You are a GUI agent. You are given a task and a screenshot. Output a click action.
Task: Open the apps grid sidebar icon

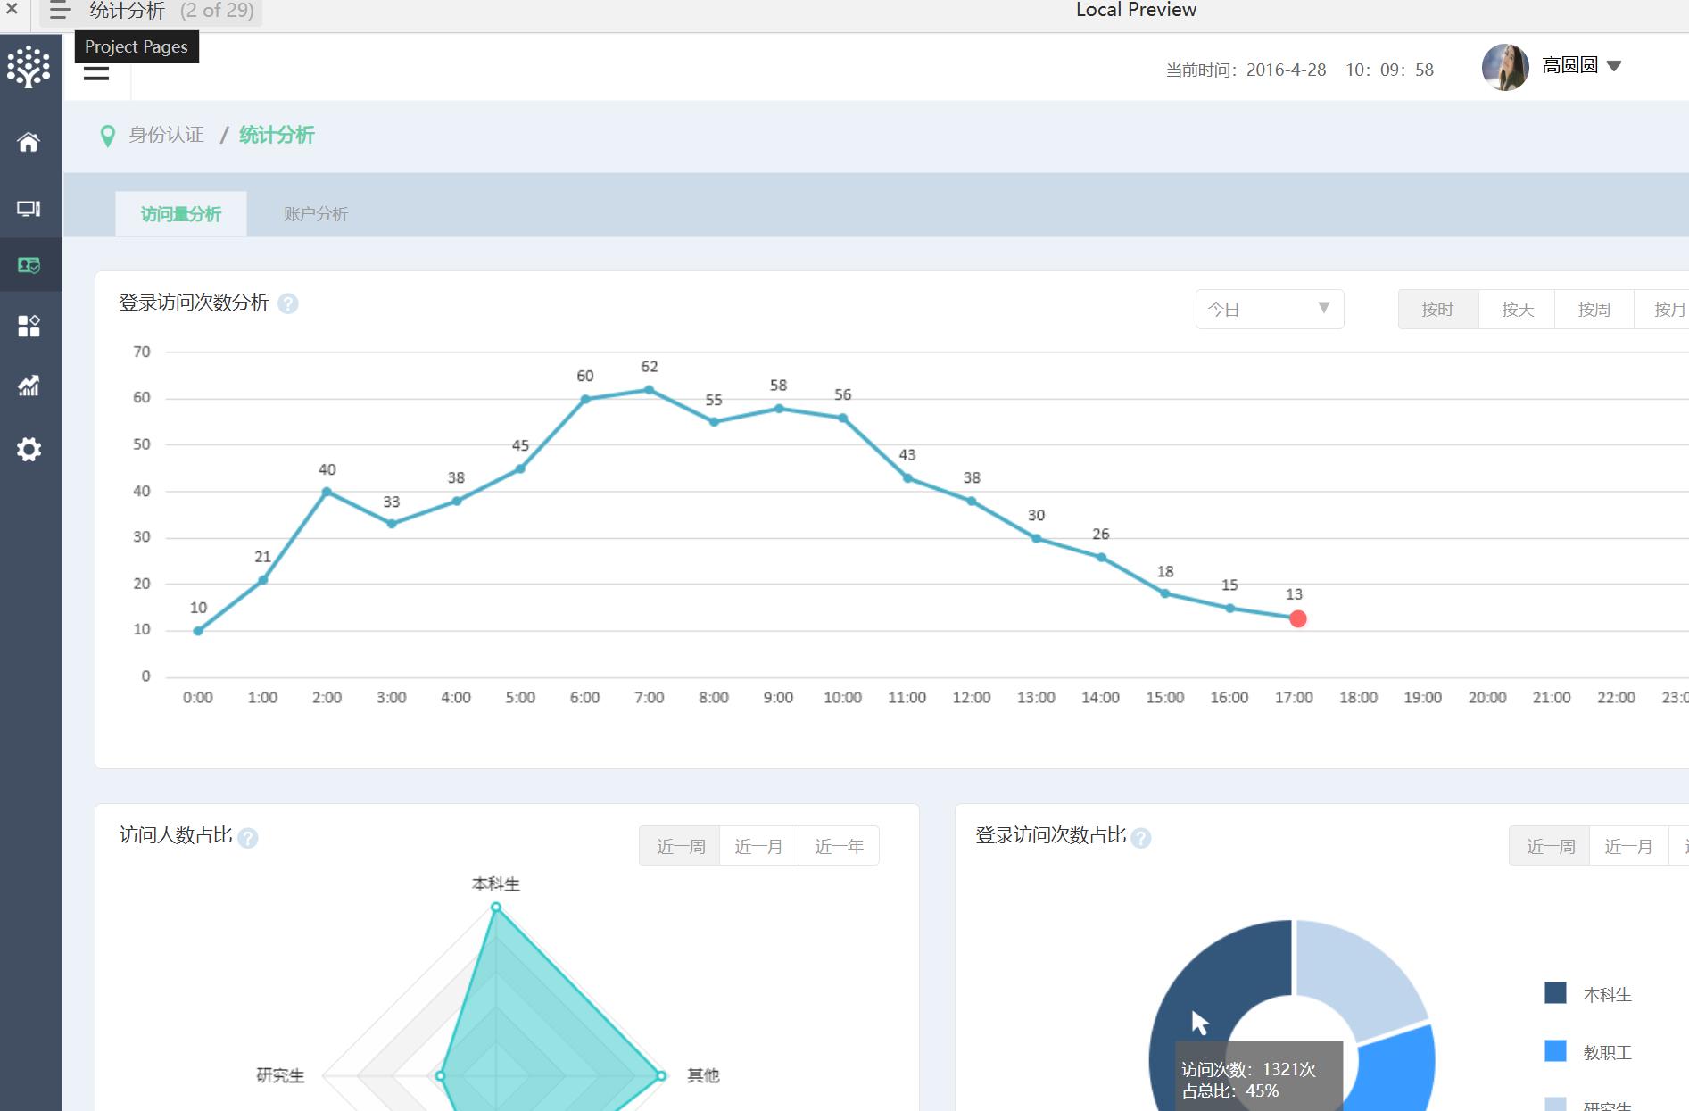(x=29, y=326)
